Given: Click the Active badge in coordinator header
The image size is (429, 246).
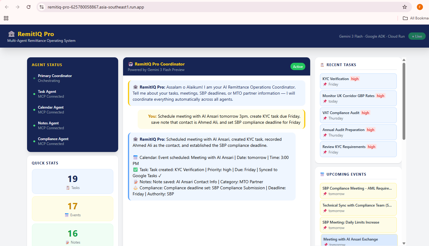Looking at the screenshot, I should pos(298,67).
